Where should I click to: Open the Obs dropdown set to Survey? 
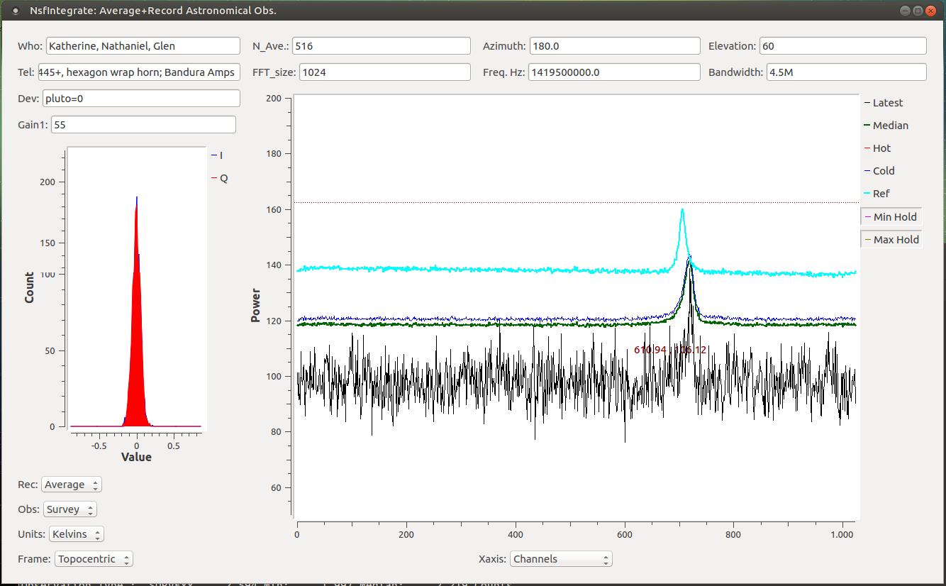(x=70, y=509)
